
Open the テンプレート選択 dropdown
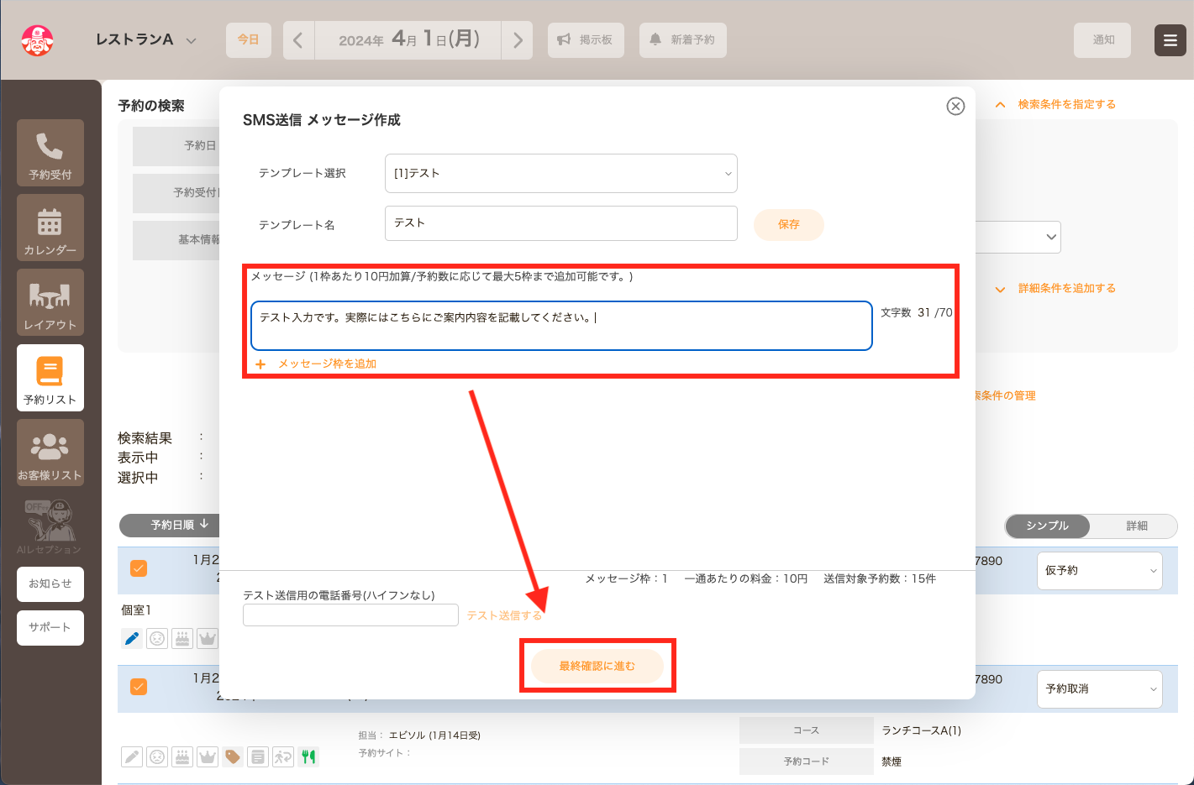click(x=560, y=173)
